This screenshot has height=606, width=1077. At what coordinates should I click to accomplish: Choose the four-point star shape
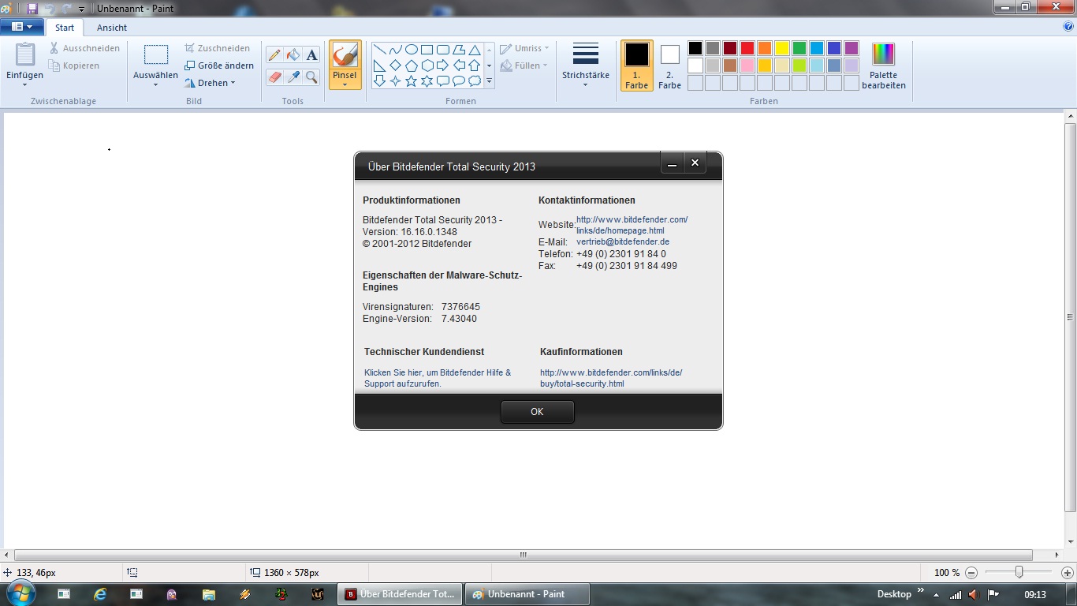[395, 80]
